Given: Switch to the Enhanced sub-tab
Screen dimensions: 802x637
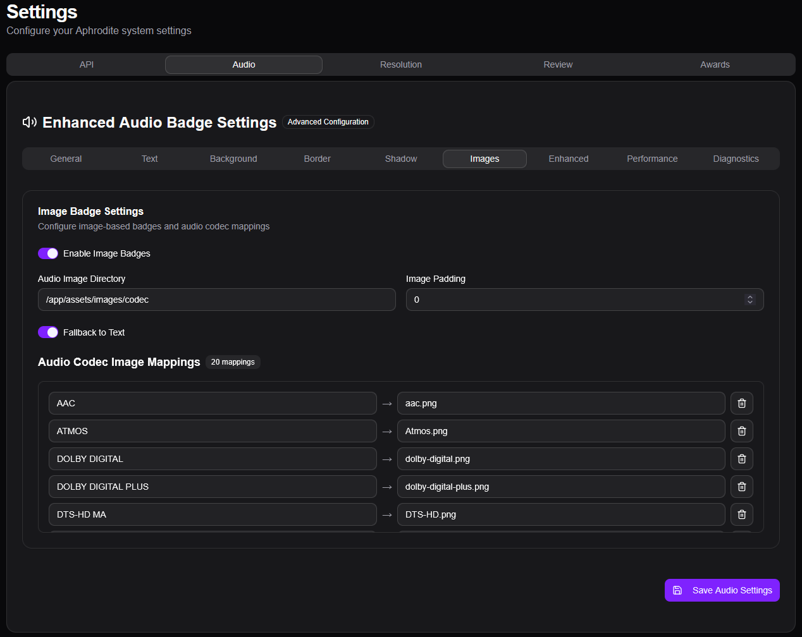Looking at the screenshot, I should coord(569,159).
